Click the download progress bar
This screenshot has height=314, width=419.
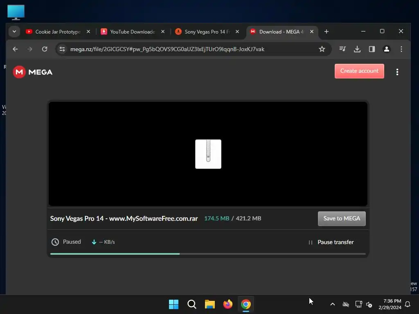coord(208,253)
